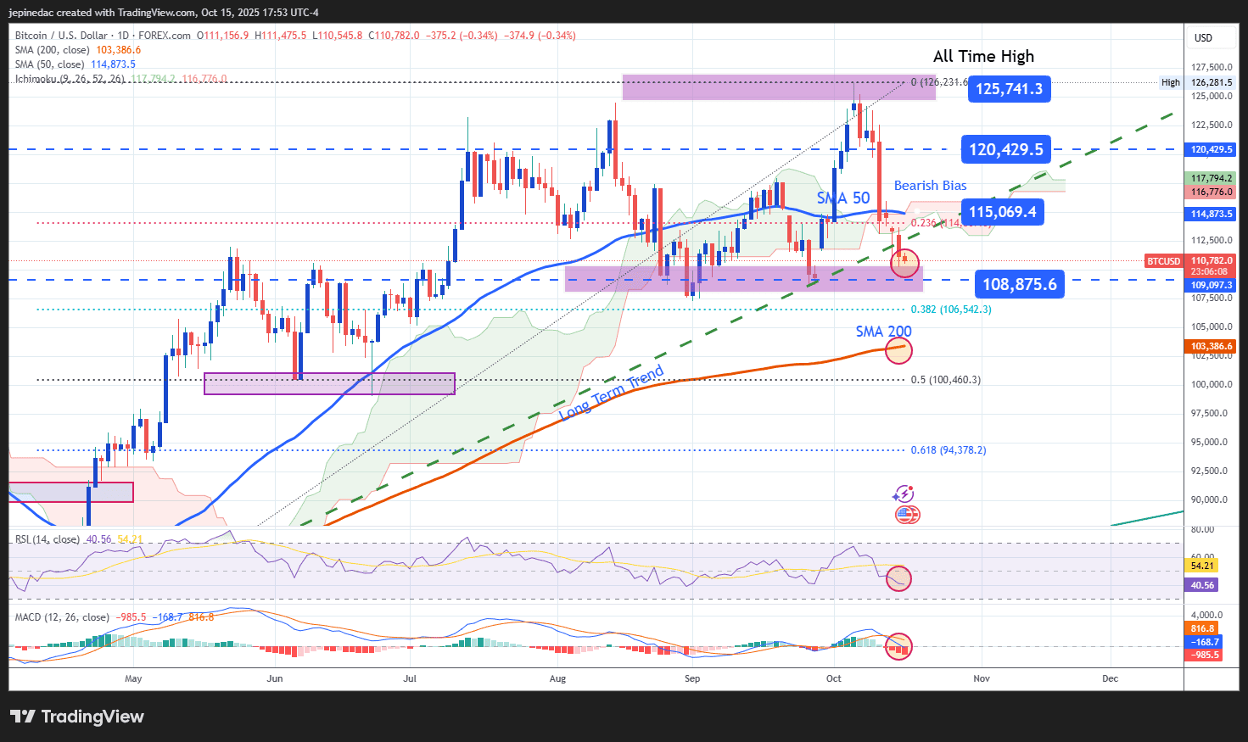Click the orange 103,386.6 SMA 200 badge
This screenshot has height=742, width=1248.
[1208, 346]
